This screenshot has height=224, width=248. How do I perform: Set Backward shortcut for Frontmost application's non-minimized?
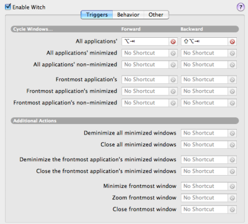point(205,103)
